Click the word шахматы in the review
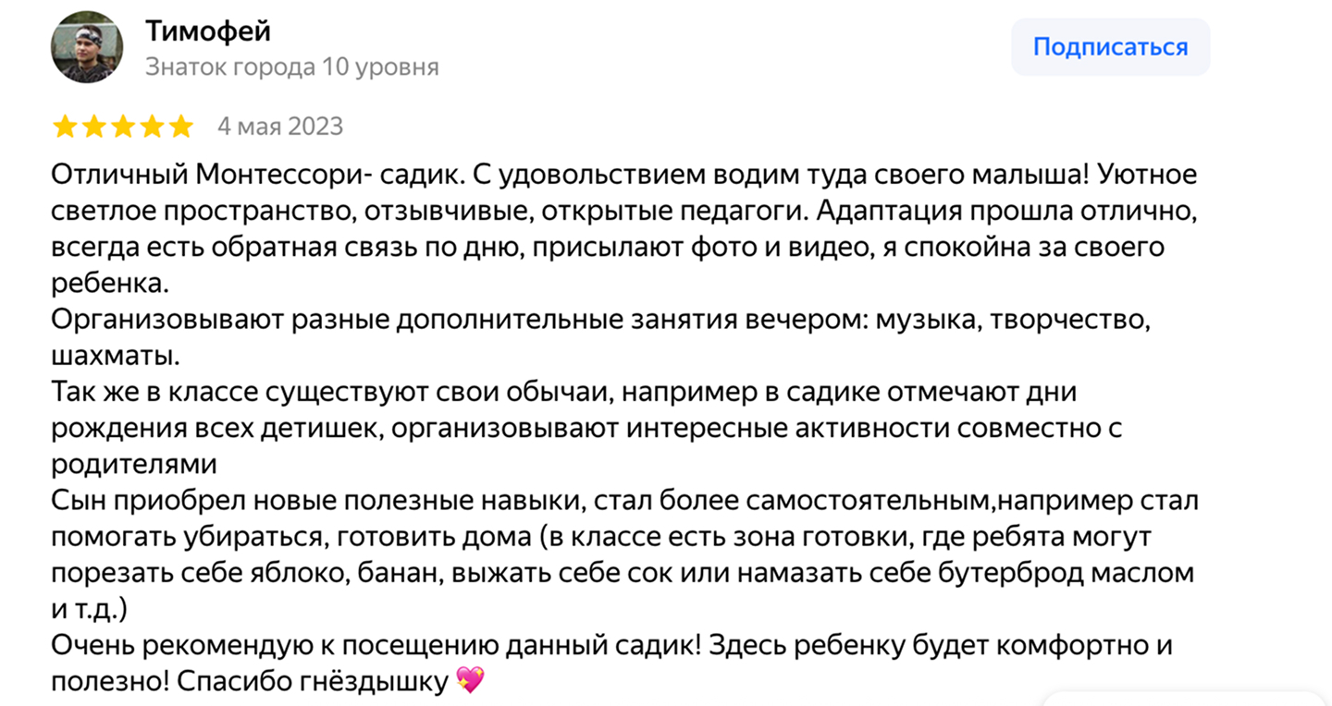 tap(116, 355)
